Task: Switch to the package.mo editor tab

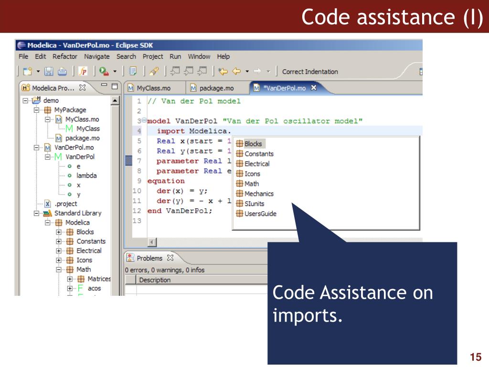Action: pyautogui.click(x=216, y=88)
